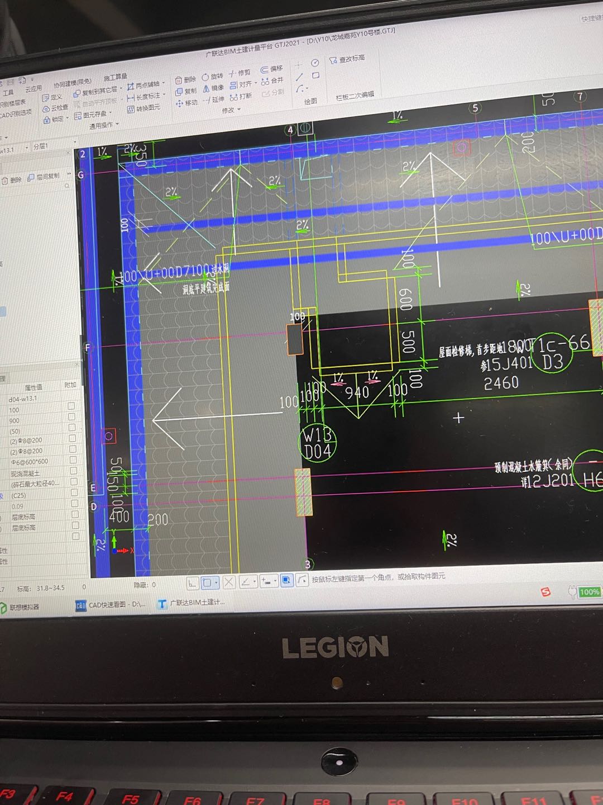This screenshot has width=603, height=805.
Task: Toggle highlighted selection-mode icon in status bar
Action: [x=286, y=581]
